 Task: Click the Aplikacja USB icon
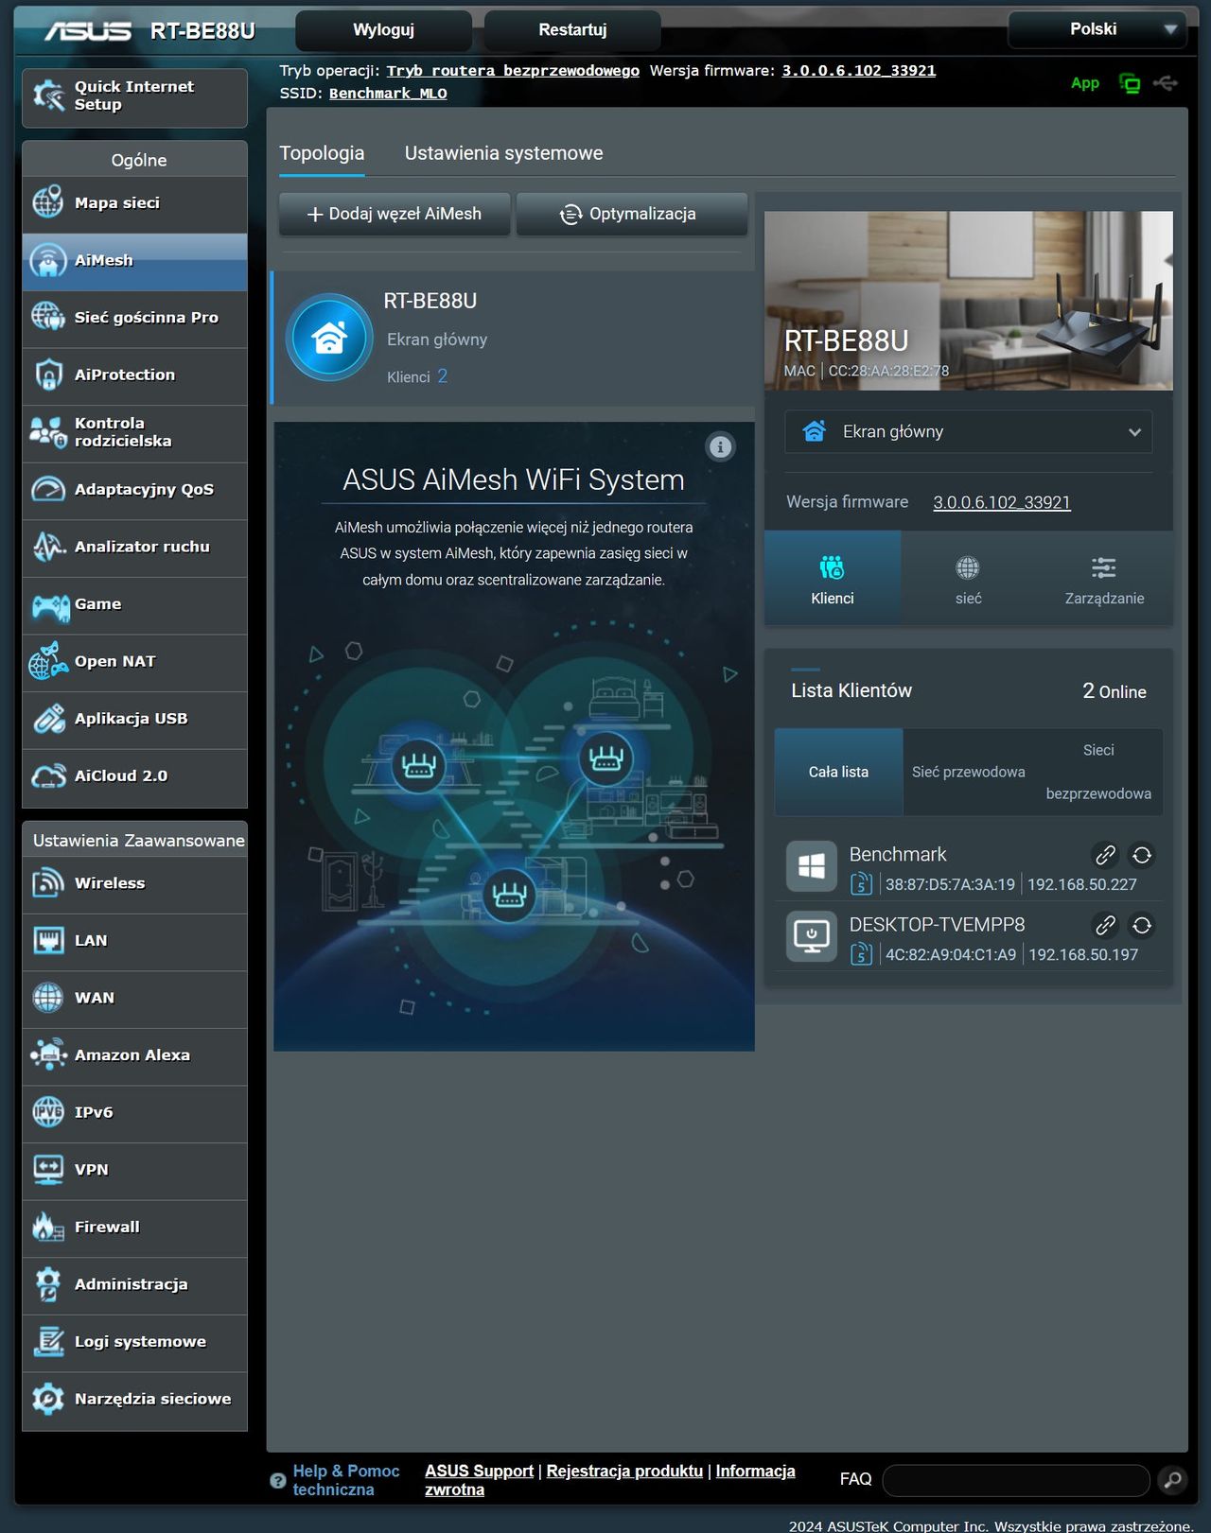[x=48, y=719]
